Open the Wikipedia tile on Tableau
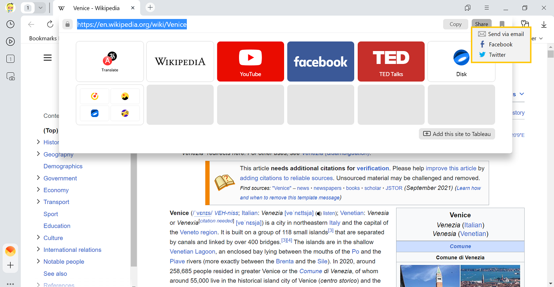Image resolution: width=554 pixels, height=287 pixels. tap(180, 61)
